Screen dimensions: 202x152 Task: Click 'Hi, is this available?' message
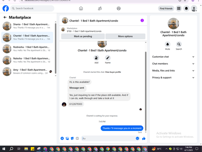tap(80, 82)
